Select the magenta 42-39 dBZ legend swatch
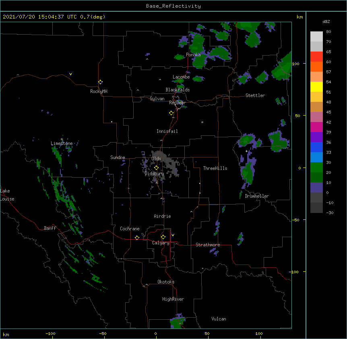This screenshot has width=347, height=339. point(316,127)
